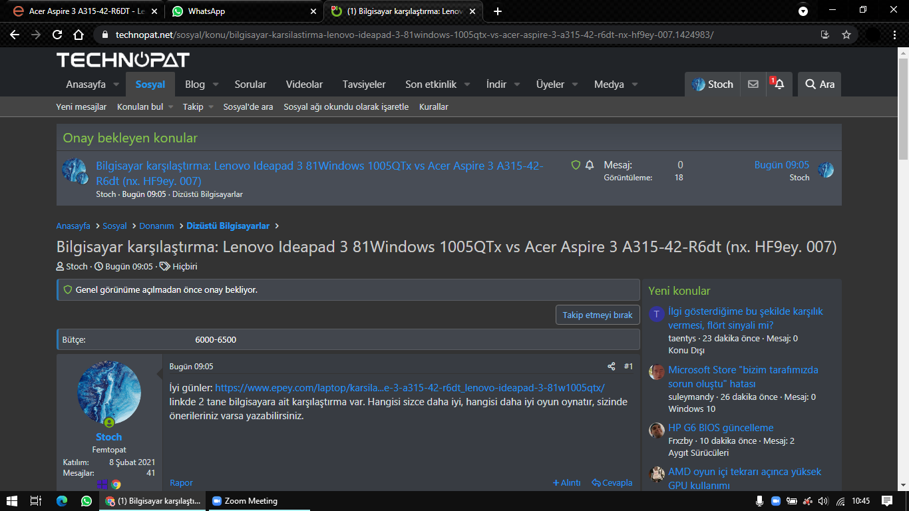The image size is (909, 511).
Task: Expand the Blog dropdown arrow
Action: [x=215, y=85]
